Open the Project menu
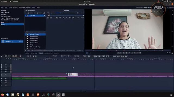 tap(15, 7)
